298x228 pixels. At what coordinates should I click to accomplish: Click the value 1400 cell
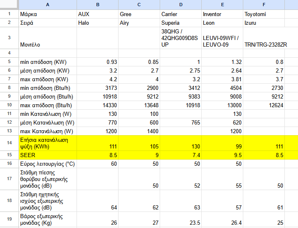click(x=139, y=131)
